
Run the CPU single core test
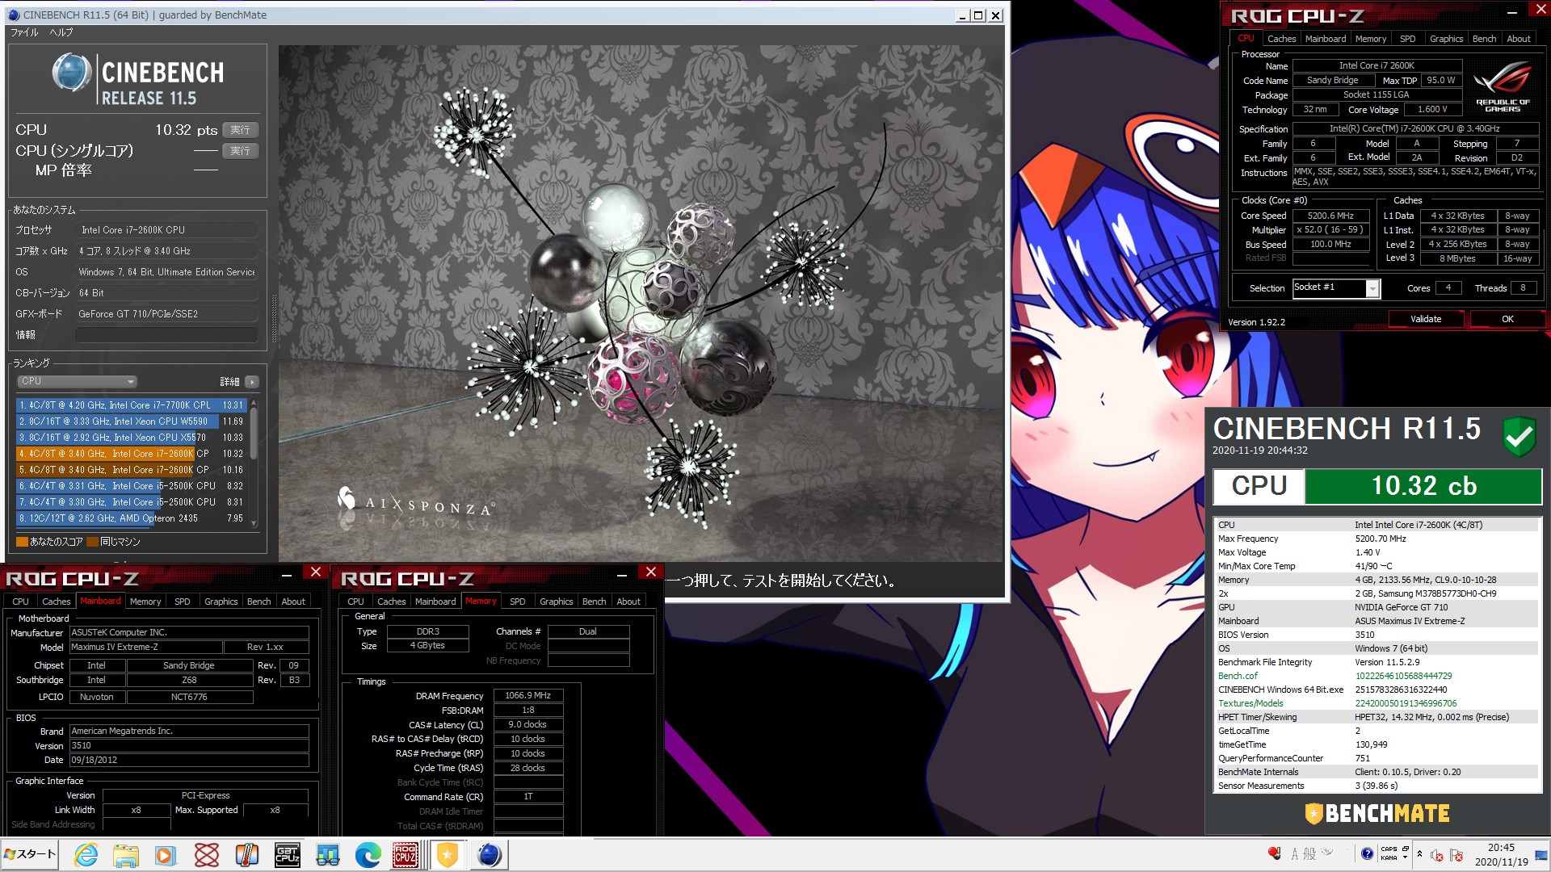click(240, 151)
